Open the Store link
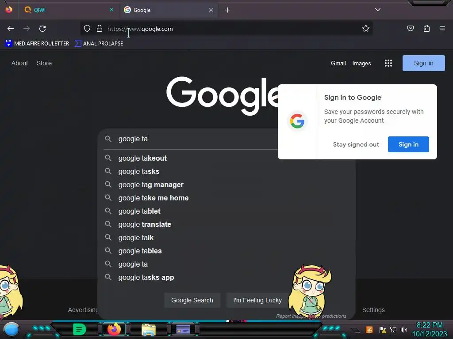 pyautogui.click(x=44, y=63)
